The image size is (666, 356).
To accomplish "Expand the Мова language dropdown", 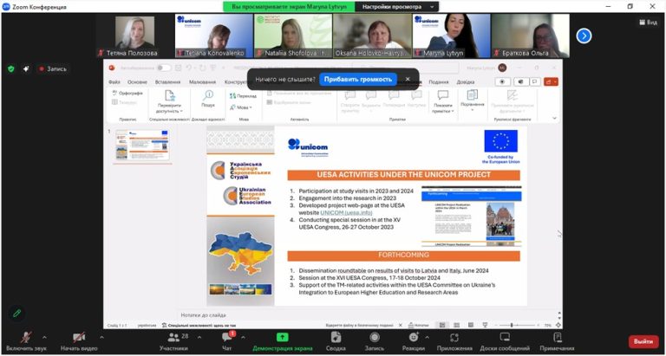I will [241, 107].
